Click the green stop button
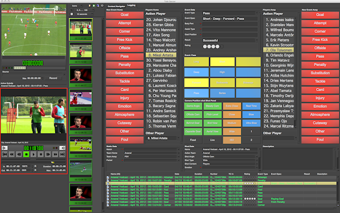 pos(26,155)
